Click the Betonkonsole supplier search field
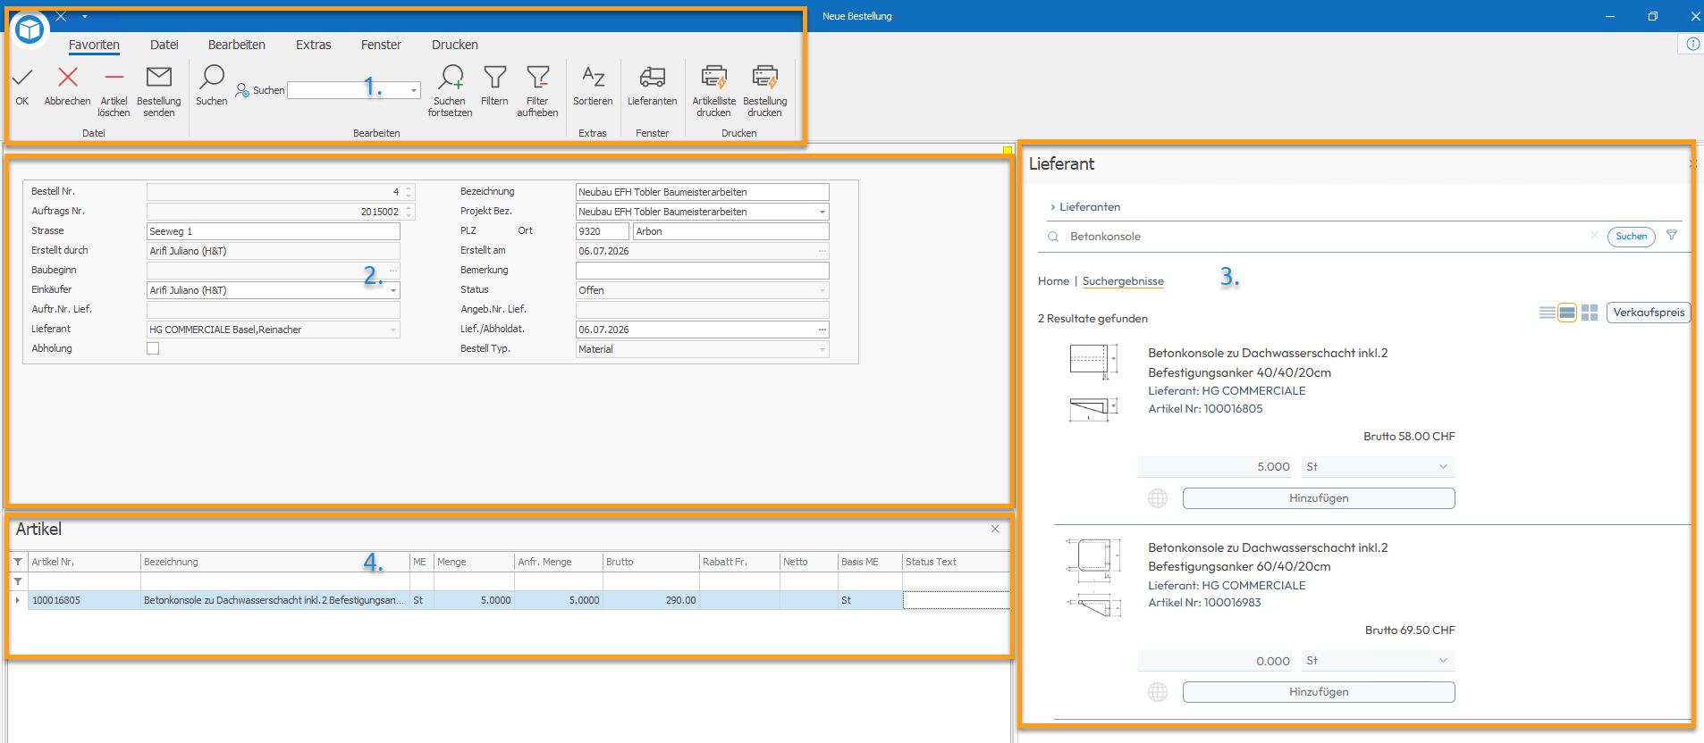Viewport: 1704px width, 743px height. pos(1325,237)
